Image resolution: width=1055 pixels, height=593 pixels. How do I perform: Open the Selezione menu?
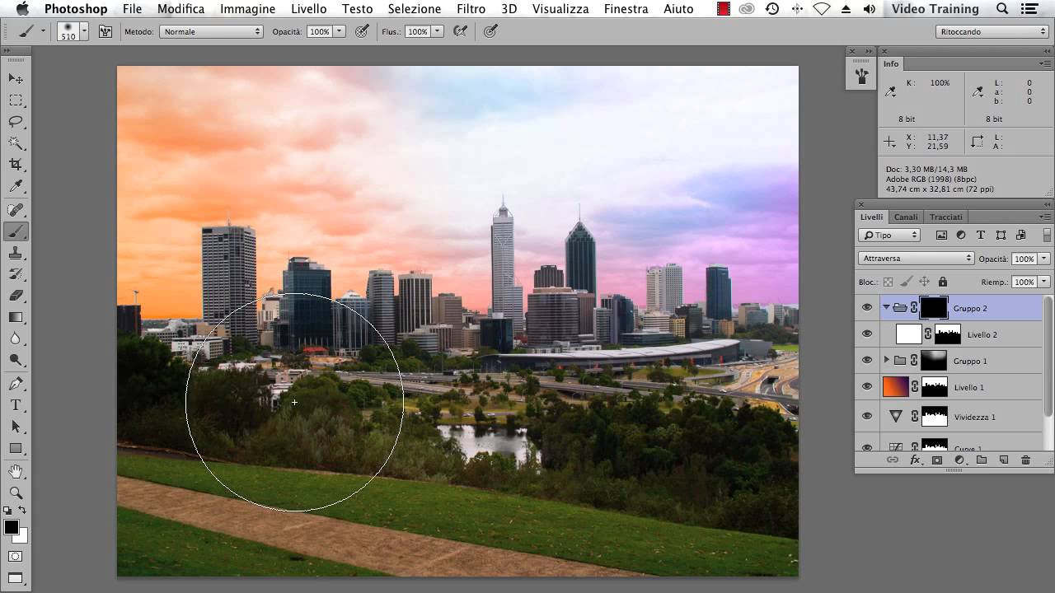click(x=415, y=9)
